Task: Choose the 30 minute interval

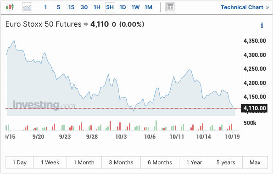Action: coord(84,7)
